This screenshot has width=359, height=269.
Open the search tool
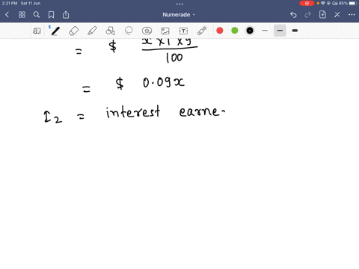click(x=37, y=15)
